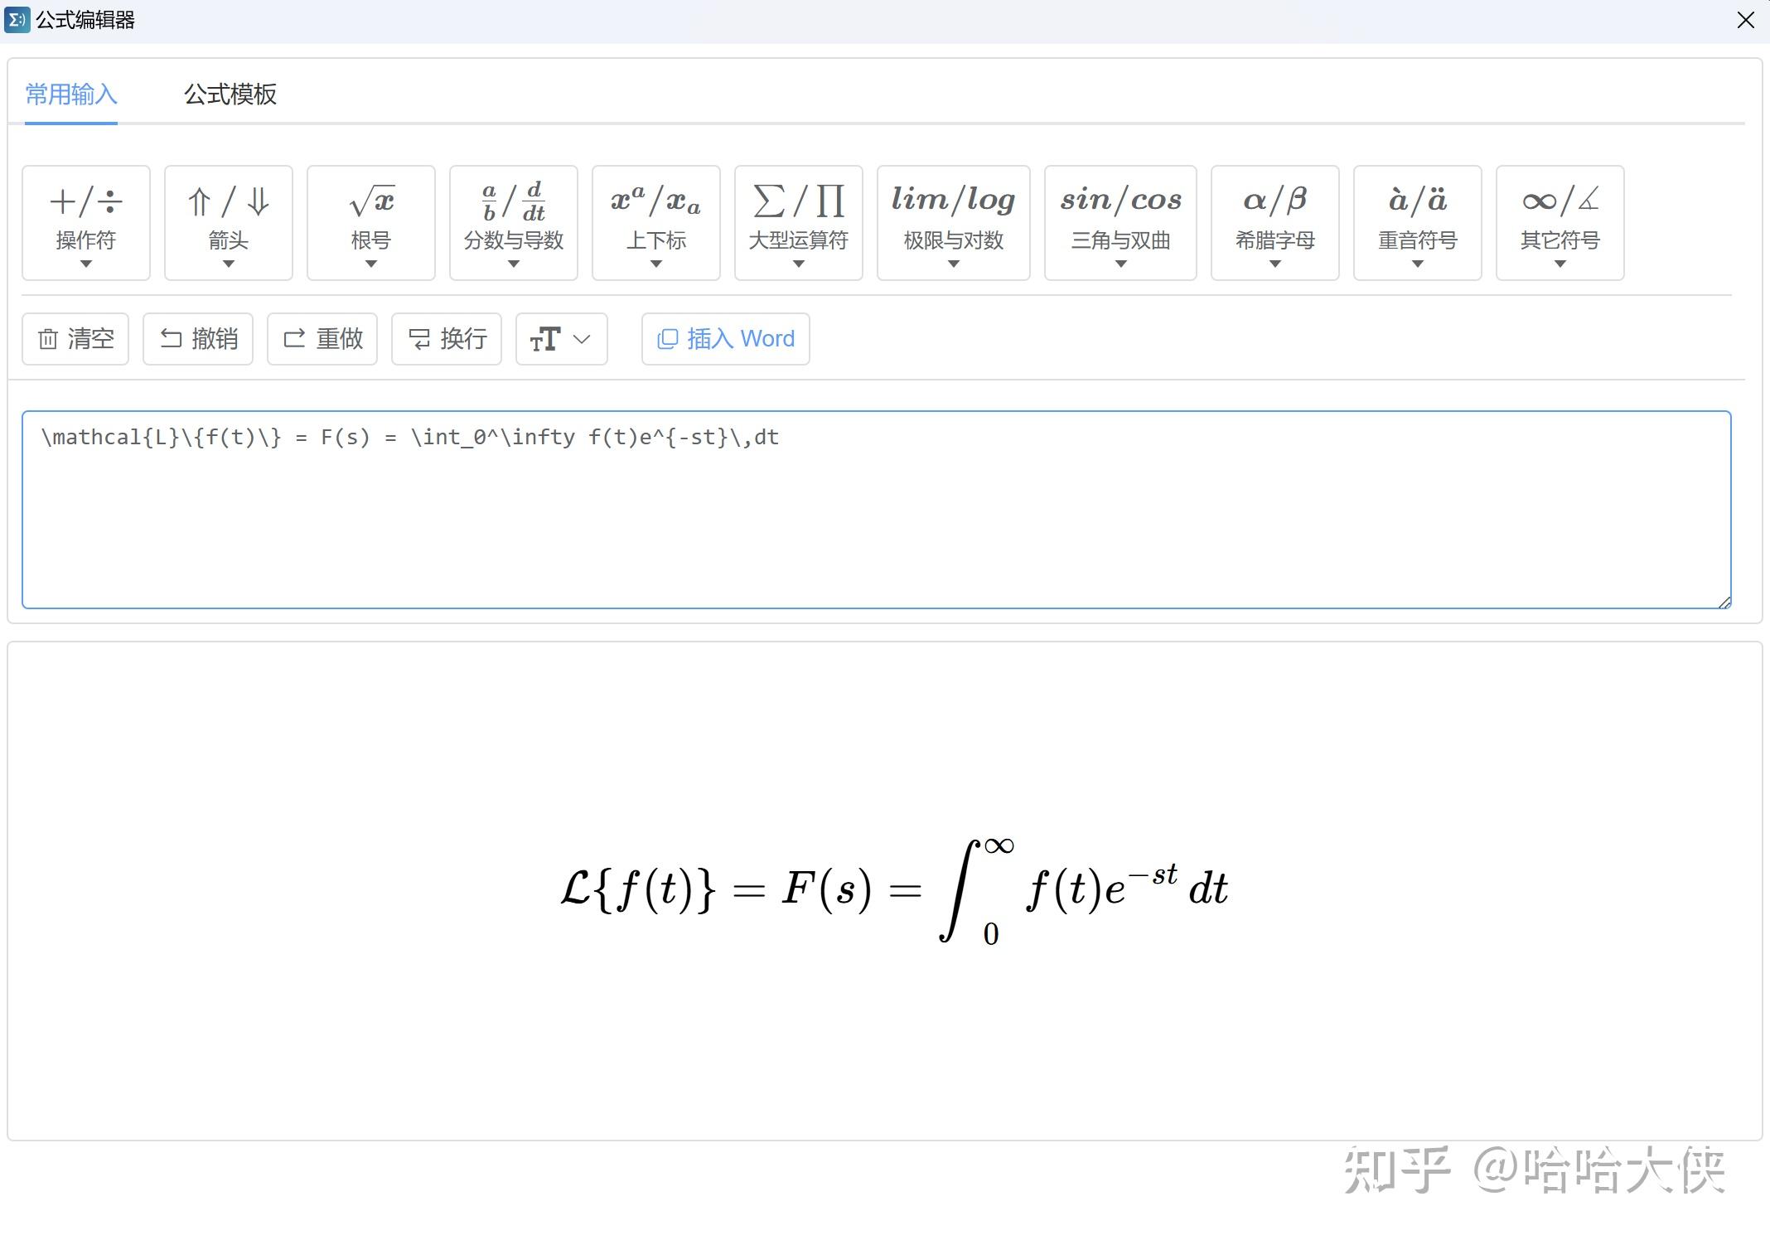Viewport: 1770px width, 1240px height.
Task: Click into the LaTeX formula input box
Action: 877,510
